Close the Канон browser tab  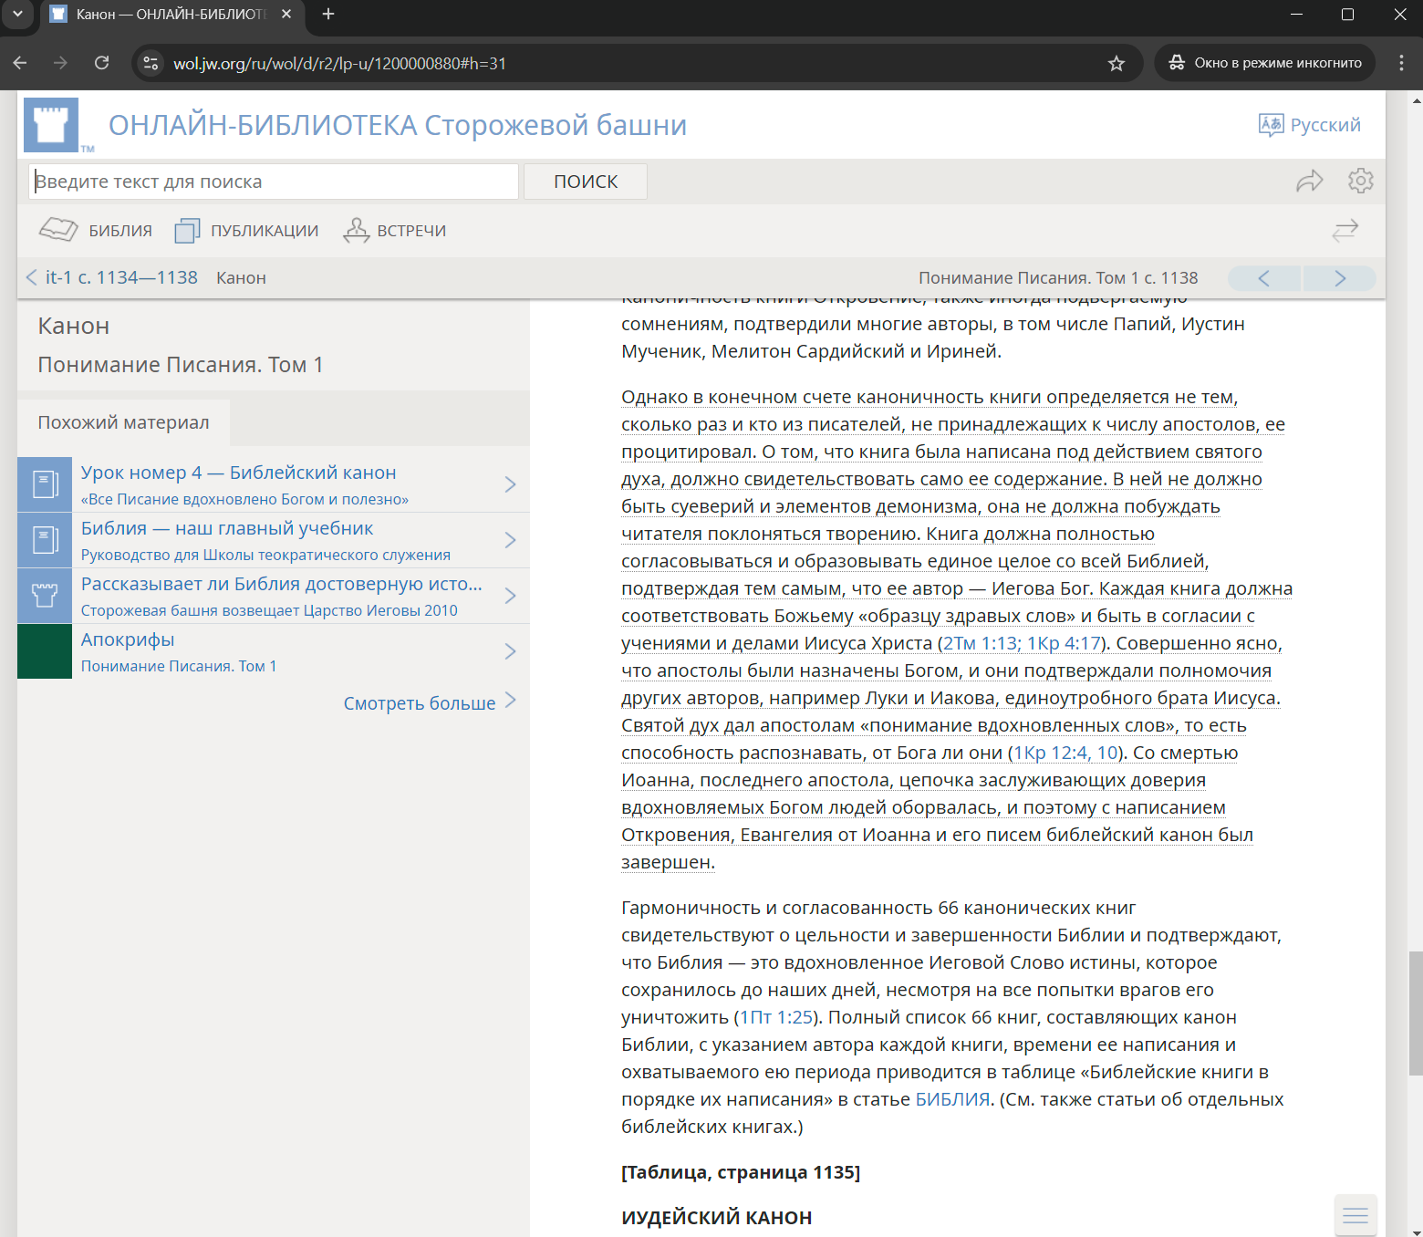coord(286,14)
